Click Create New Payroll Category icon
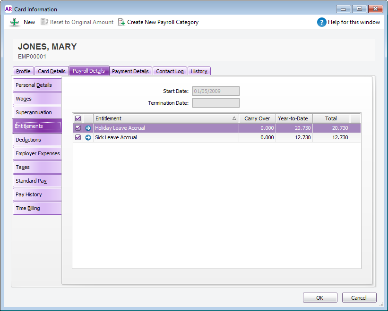This screenshot has width=388, height=311. pyautogui.click(x=121, y=22)
